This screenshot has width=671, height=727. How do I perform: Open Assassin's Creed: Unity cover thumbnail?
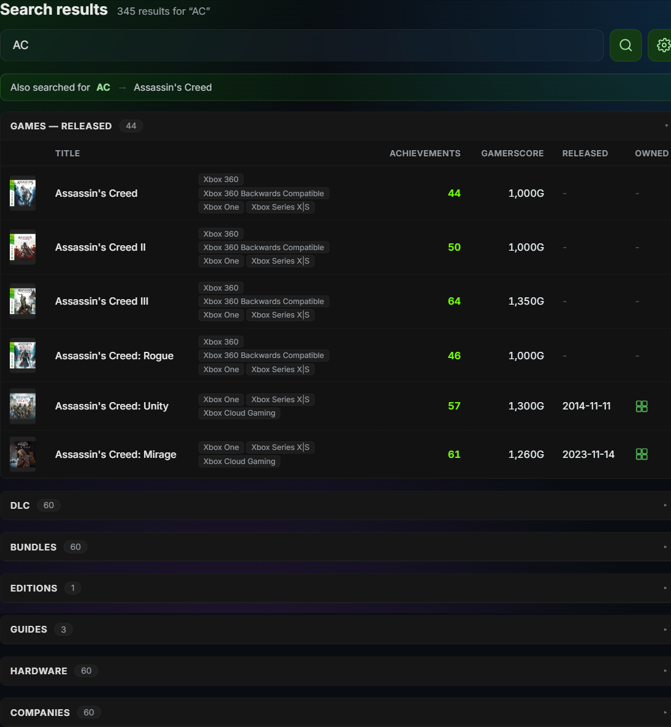click(x=23, y=406)
